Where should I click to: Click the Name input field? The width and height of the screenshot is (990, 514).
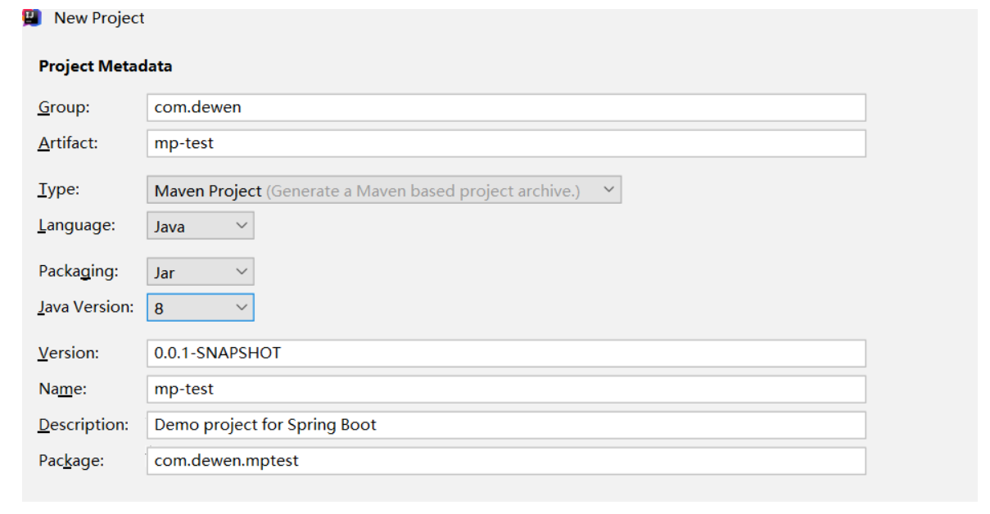coord(505,390)
